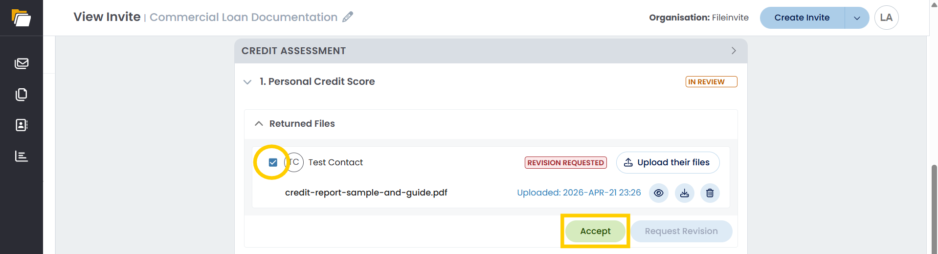This screenshot has width=938, height=254.
Task: Open the Invites envelope sidebar icon
Action: [22, 63]
